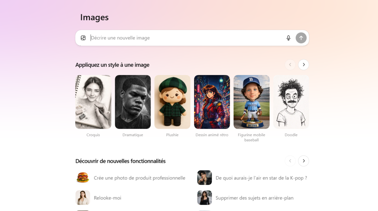Show more features via the right chevron
Screen dimensions: 378x211
point(303,161)
